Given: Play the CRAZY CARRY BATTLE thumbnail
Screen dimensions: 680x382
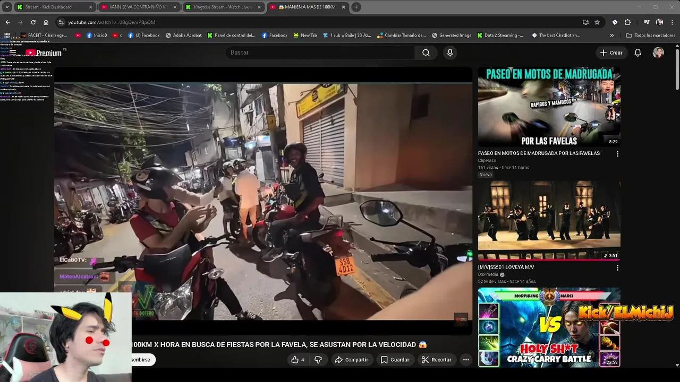Looking at the screenshot, I should coord(549,327).
